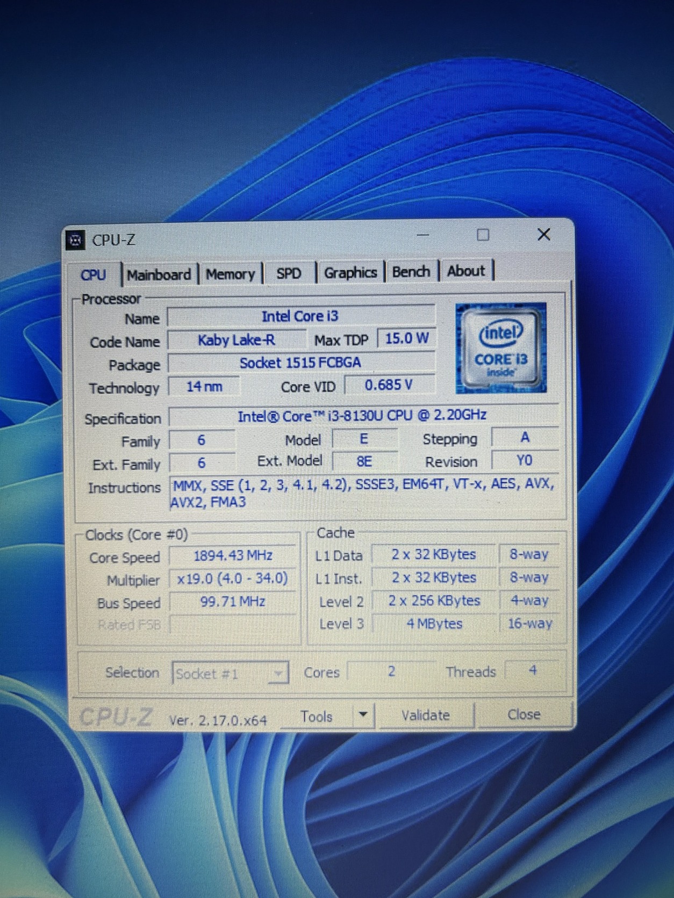Click the L1 Inst. value 2 x 32 KBytes

click(434, 578)
